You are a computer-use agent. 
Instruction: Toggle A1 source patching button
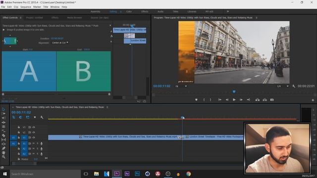click(x=13, y=143)
